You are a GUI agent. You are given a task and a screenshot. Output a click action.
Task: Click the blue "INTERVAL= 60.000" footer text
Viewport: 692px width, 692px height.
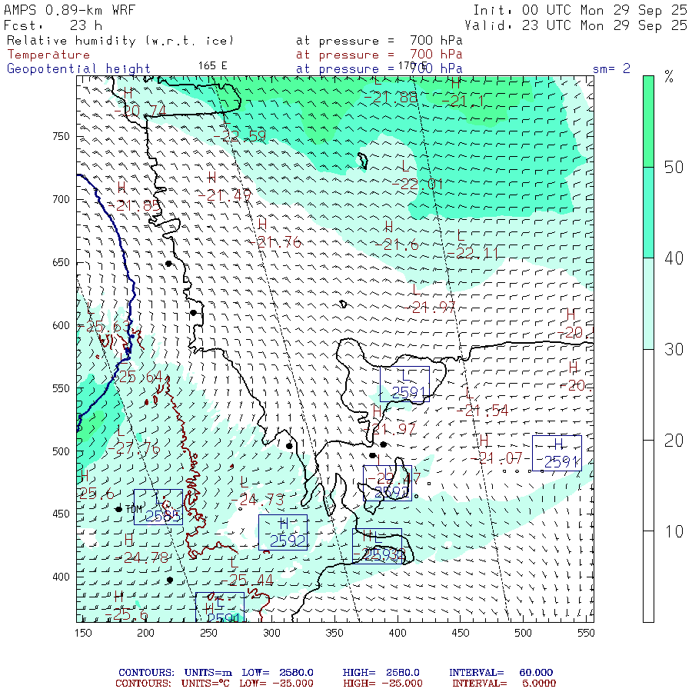point(501,673)
